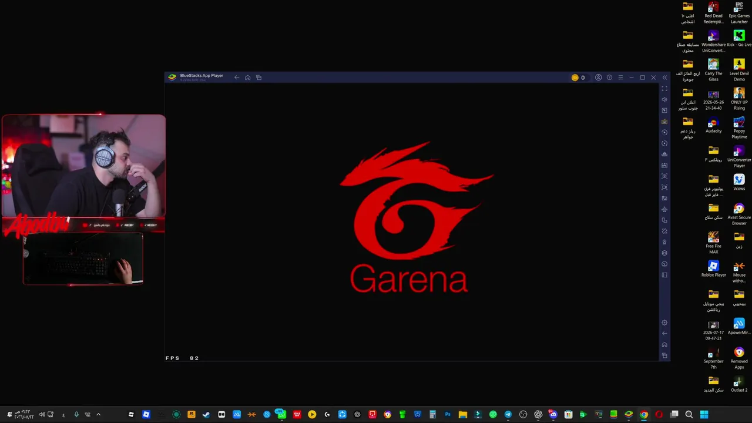The height and width of the screenshot is (423, 752).
Task: Select the Red Dead Redemption desktop shortcut
Action: (713, 13)
